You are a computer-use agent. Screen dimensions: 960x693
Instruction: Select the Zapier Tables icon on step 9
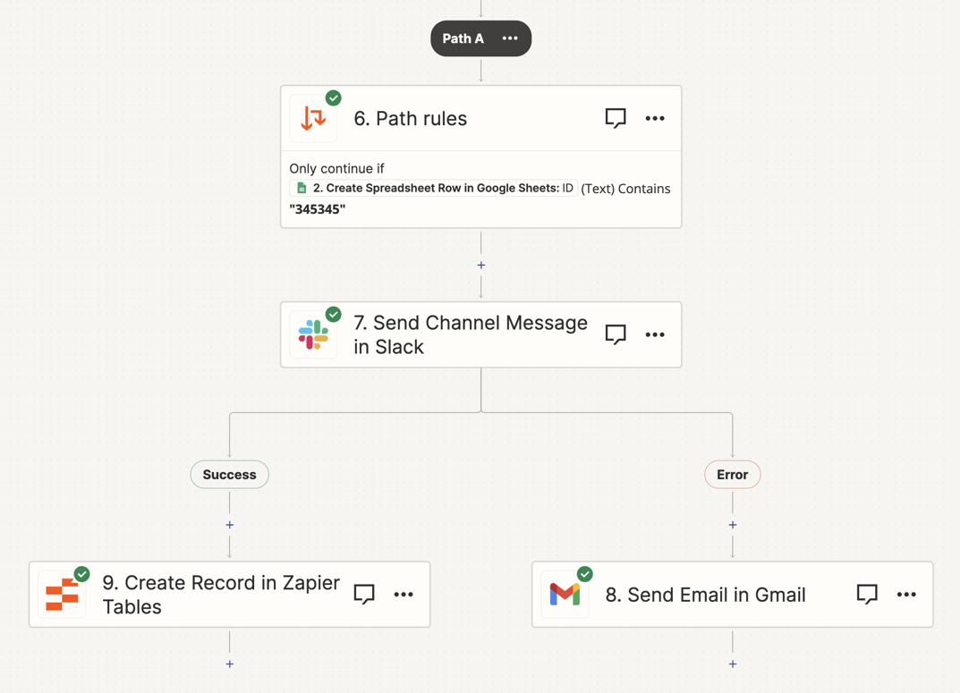(61, 594)
